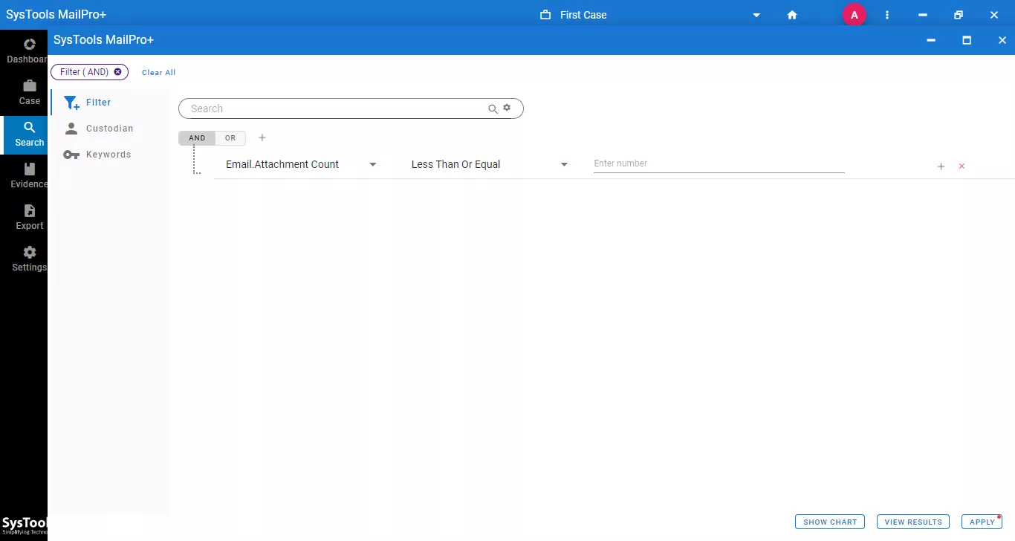Close the inner MailPro+ panel
Image resolution: width=1015 pixels, height=541 pixels.
coord(1002,40)
